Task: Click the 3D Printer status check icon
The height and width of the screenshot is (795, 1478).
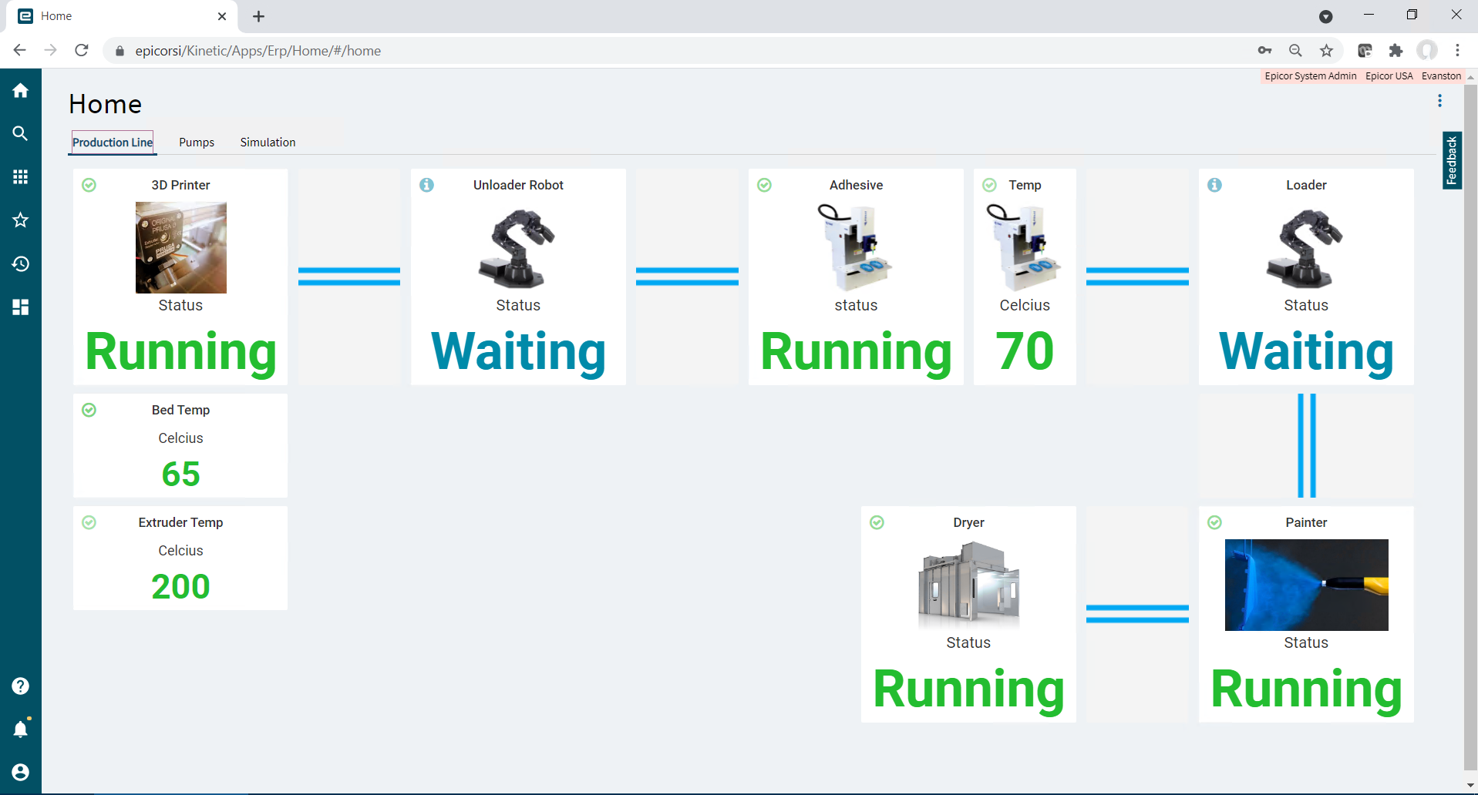Action: pos(89,185)
